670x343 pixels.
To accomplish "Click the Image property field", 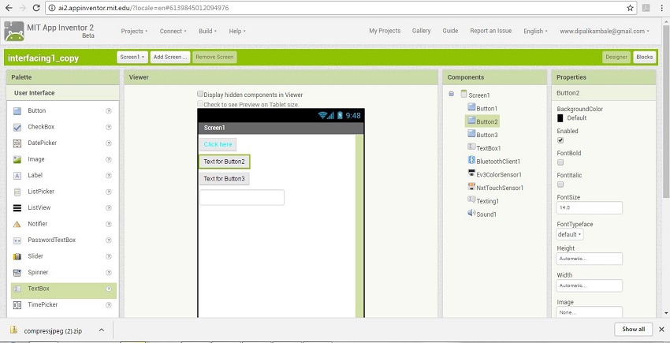I will (x=590, y=312).
